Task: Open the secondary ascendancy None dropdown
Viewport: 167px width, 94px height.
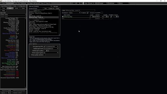Action: click(124, 3)
